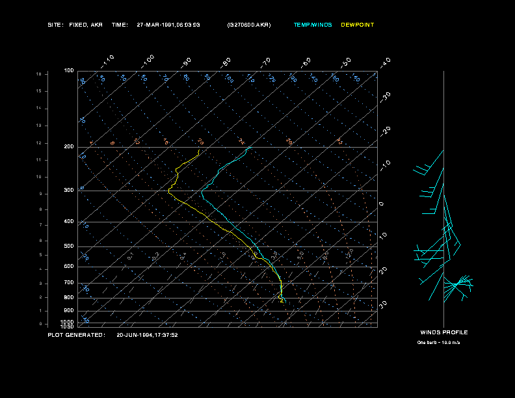
Task: Click the 1050 pressure level label
Action: click(68, 326)
